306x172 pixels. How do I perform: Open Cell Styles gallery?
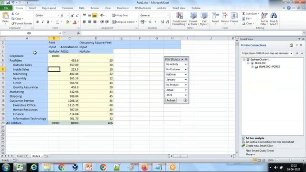tap(204, 19)
